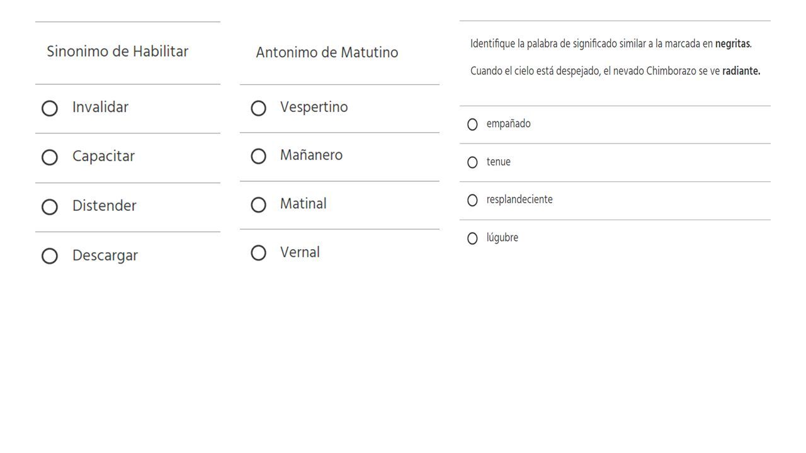Click the resplandeciente answer label text

point(519,199)
